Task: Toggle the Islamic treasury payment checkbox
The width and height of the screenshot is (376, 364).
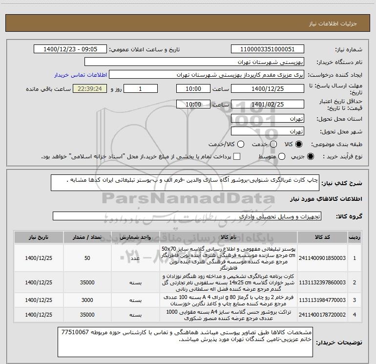Action: pos(237,157)
